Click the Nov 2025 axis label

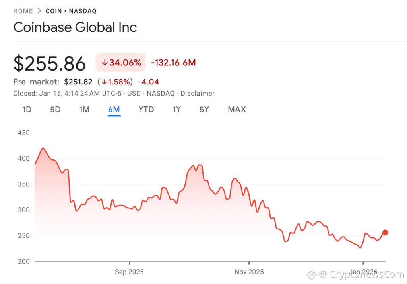pos(249,272)
